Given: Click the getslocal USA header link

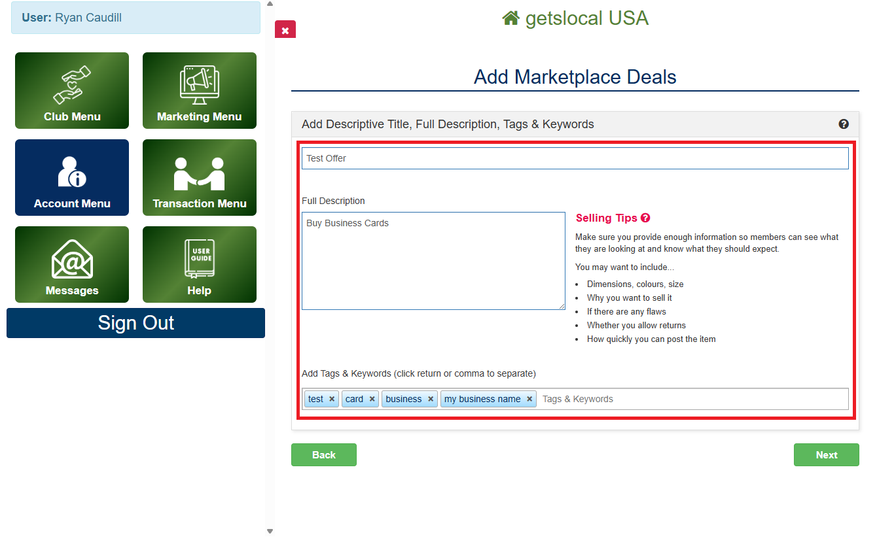Looking at the screenshot, I should point(575,18).
